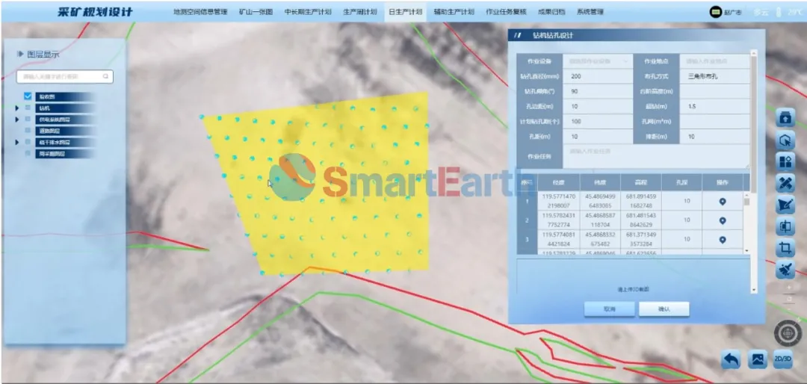The image size is (807, 384).
Task: Open the 日生产计划 menu tab
Action: coord(405,12)
